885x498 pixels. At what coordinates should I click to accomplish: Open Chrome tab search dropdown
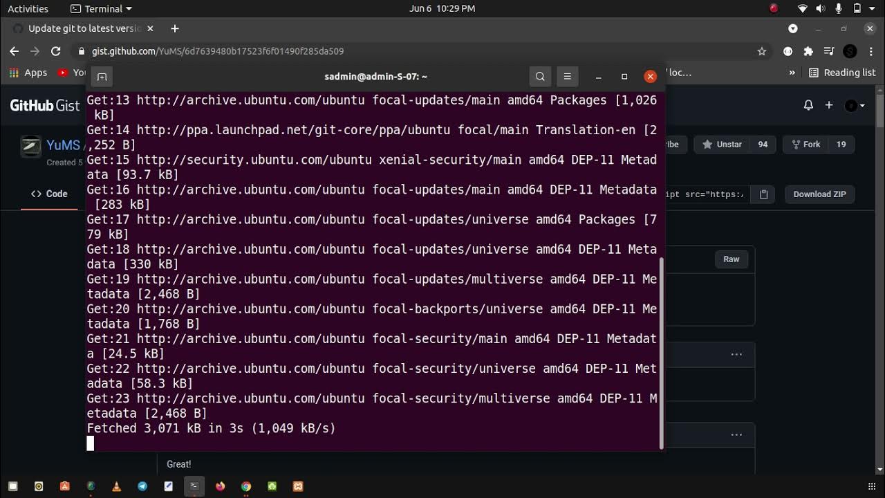point(793,28)
